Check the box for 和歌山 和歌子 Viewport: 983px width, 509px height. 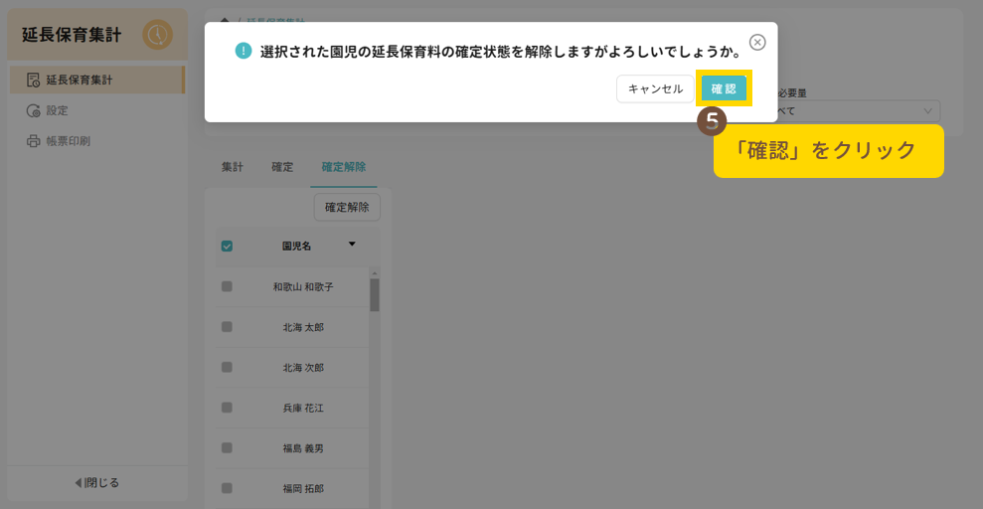pos(227,286)
